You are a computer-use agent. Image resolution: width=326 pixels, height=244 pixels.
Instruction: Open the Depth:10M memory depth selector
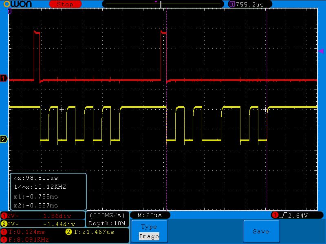[x=107, y=223]
